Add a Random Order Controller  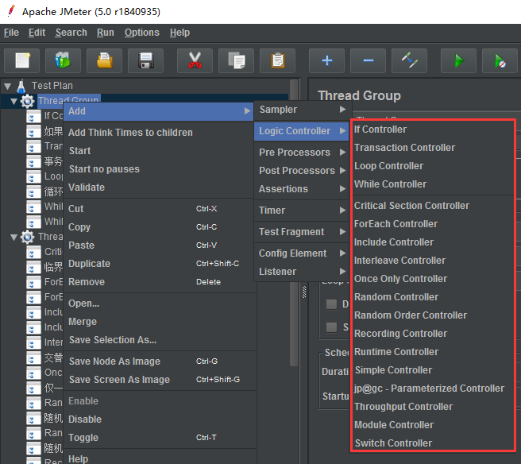(433, 315)
